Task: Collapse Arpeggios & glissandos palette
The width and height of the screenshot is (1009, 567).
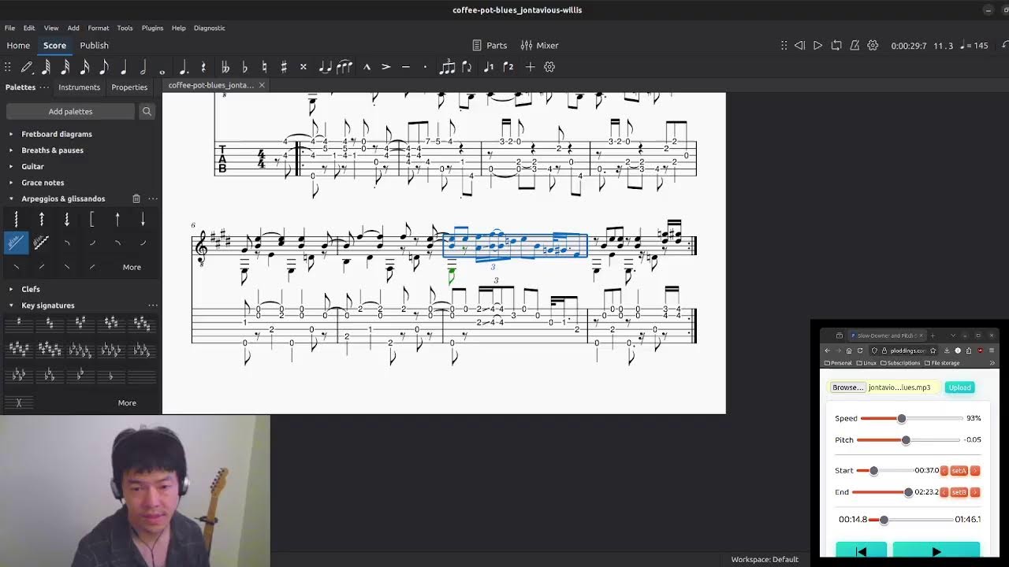Action: (11, 198)
